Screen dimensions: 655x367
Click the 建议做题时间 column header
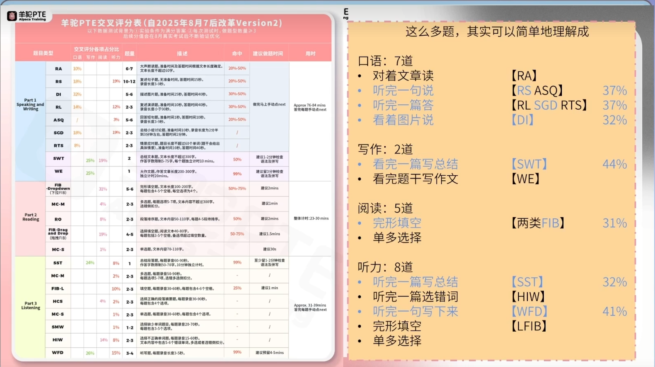pyautogui.click(x=267, y=53)
